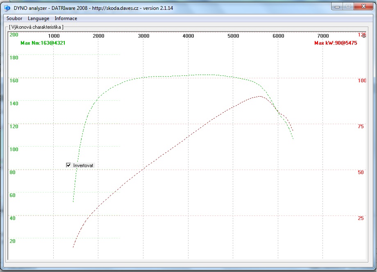This screenshot has height=272, width=377.
Task: Open the Informace menu
Action: tap(66, 18)
